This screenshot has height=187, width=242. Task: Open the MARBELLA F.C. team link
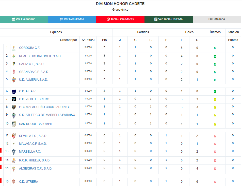point(30,152)
